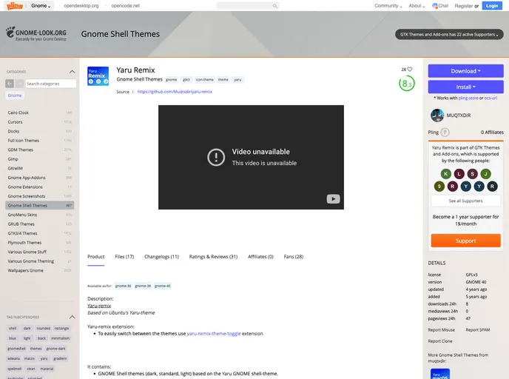Select Cairo Clock category
The height and width of the screenshot is (379, 509).
coord(40,113)
